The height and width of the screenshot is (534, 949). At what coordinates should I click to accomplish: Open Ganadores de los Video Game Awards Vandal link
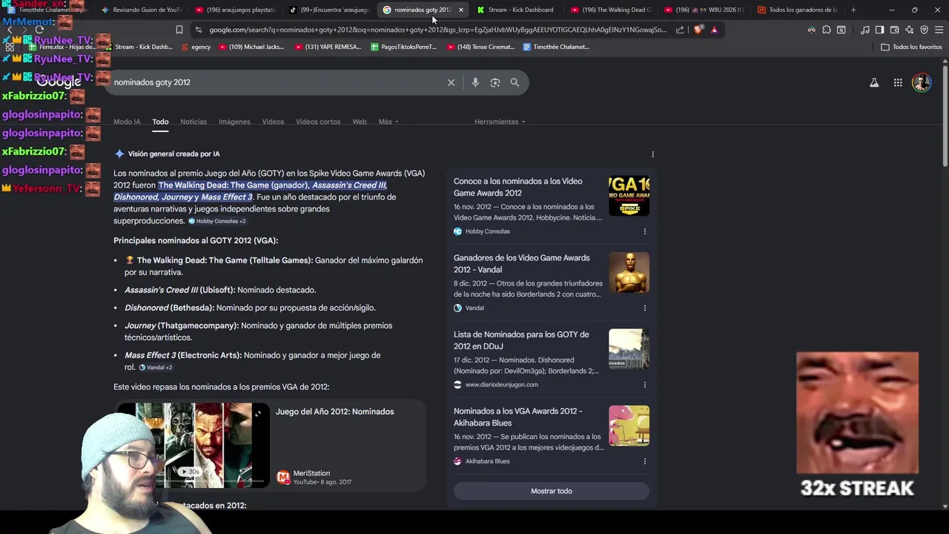522,263
